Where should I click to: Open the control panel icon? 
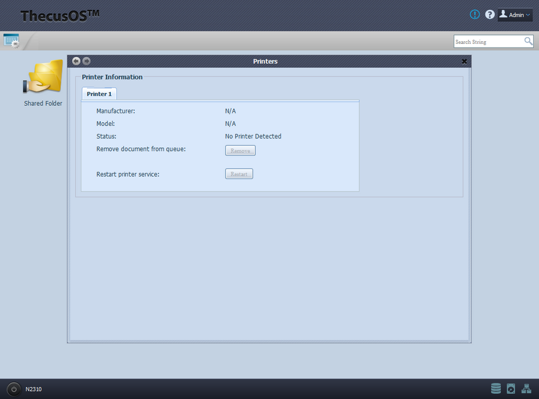point(11,41)
